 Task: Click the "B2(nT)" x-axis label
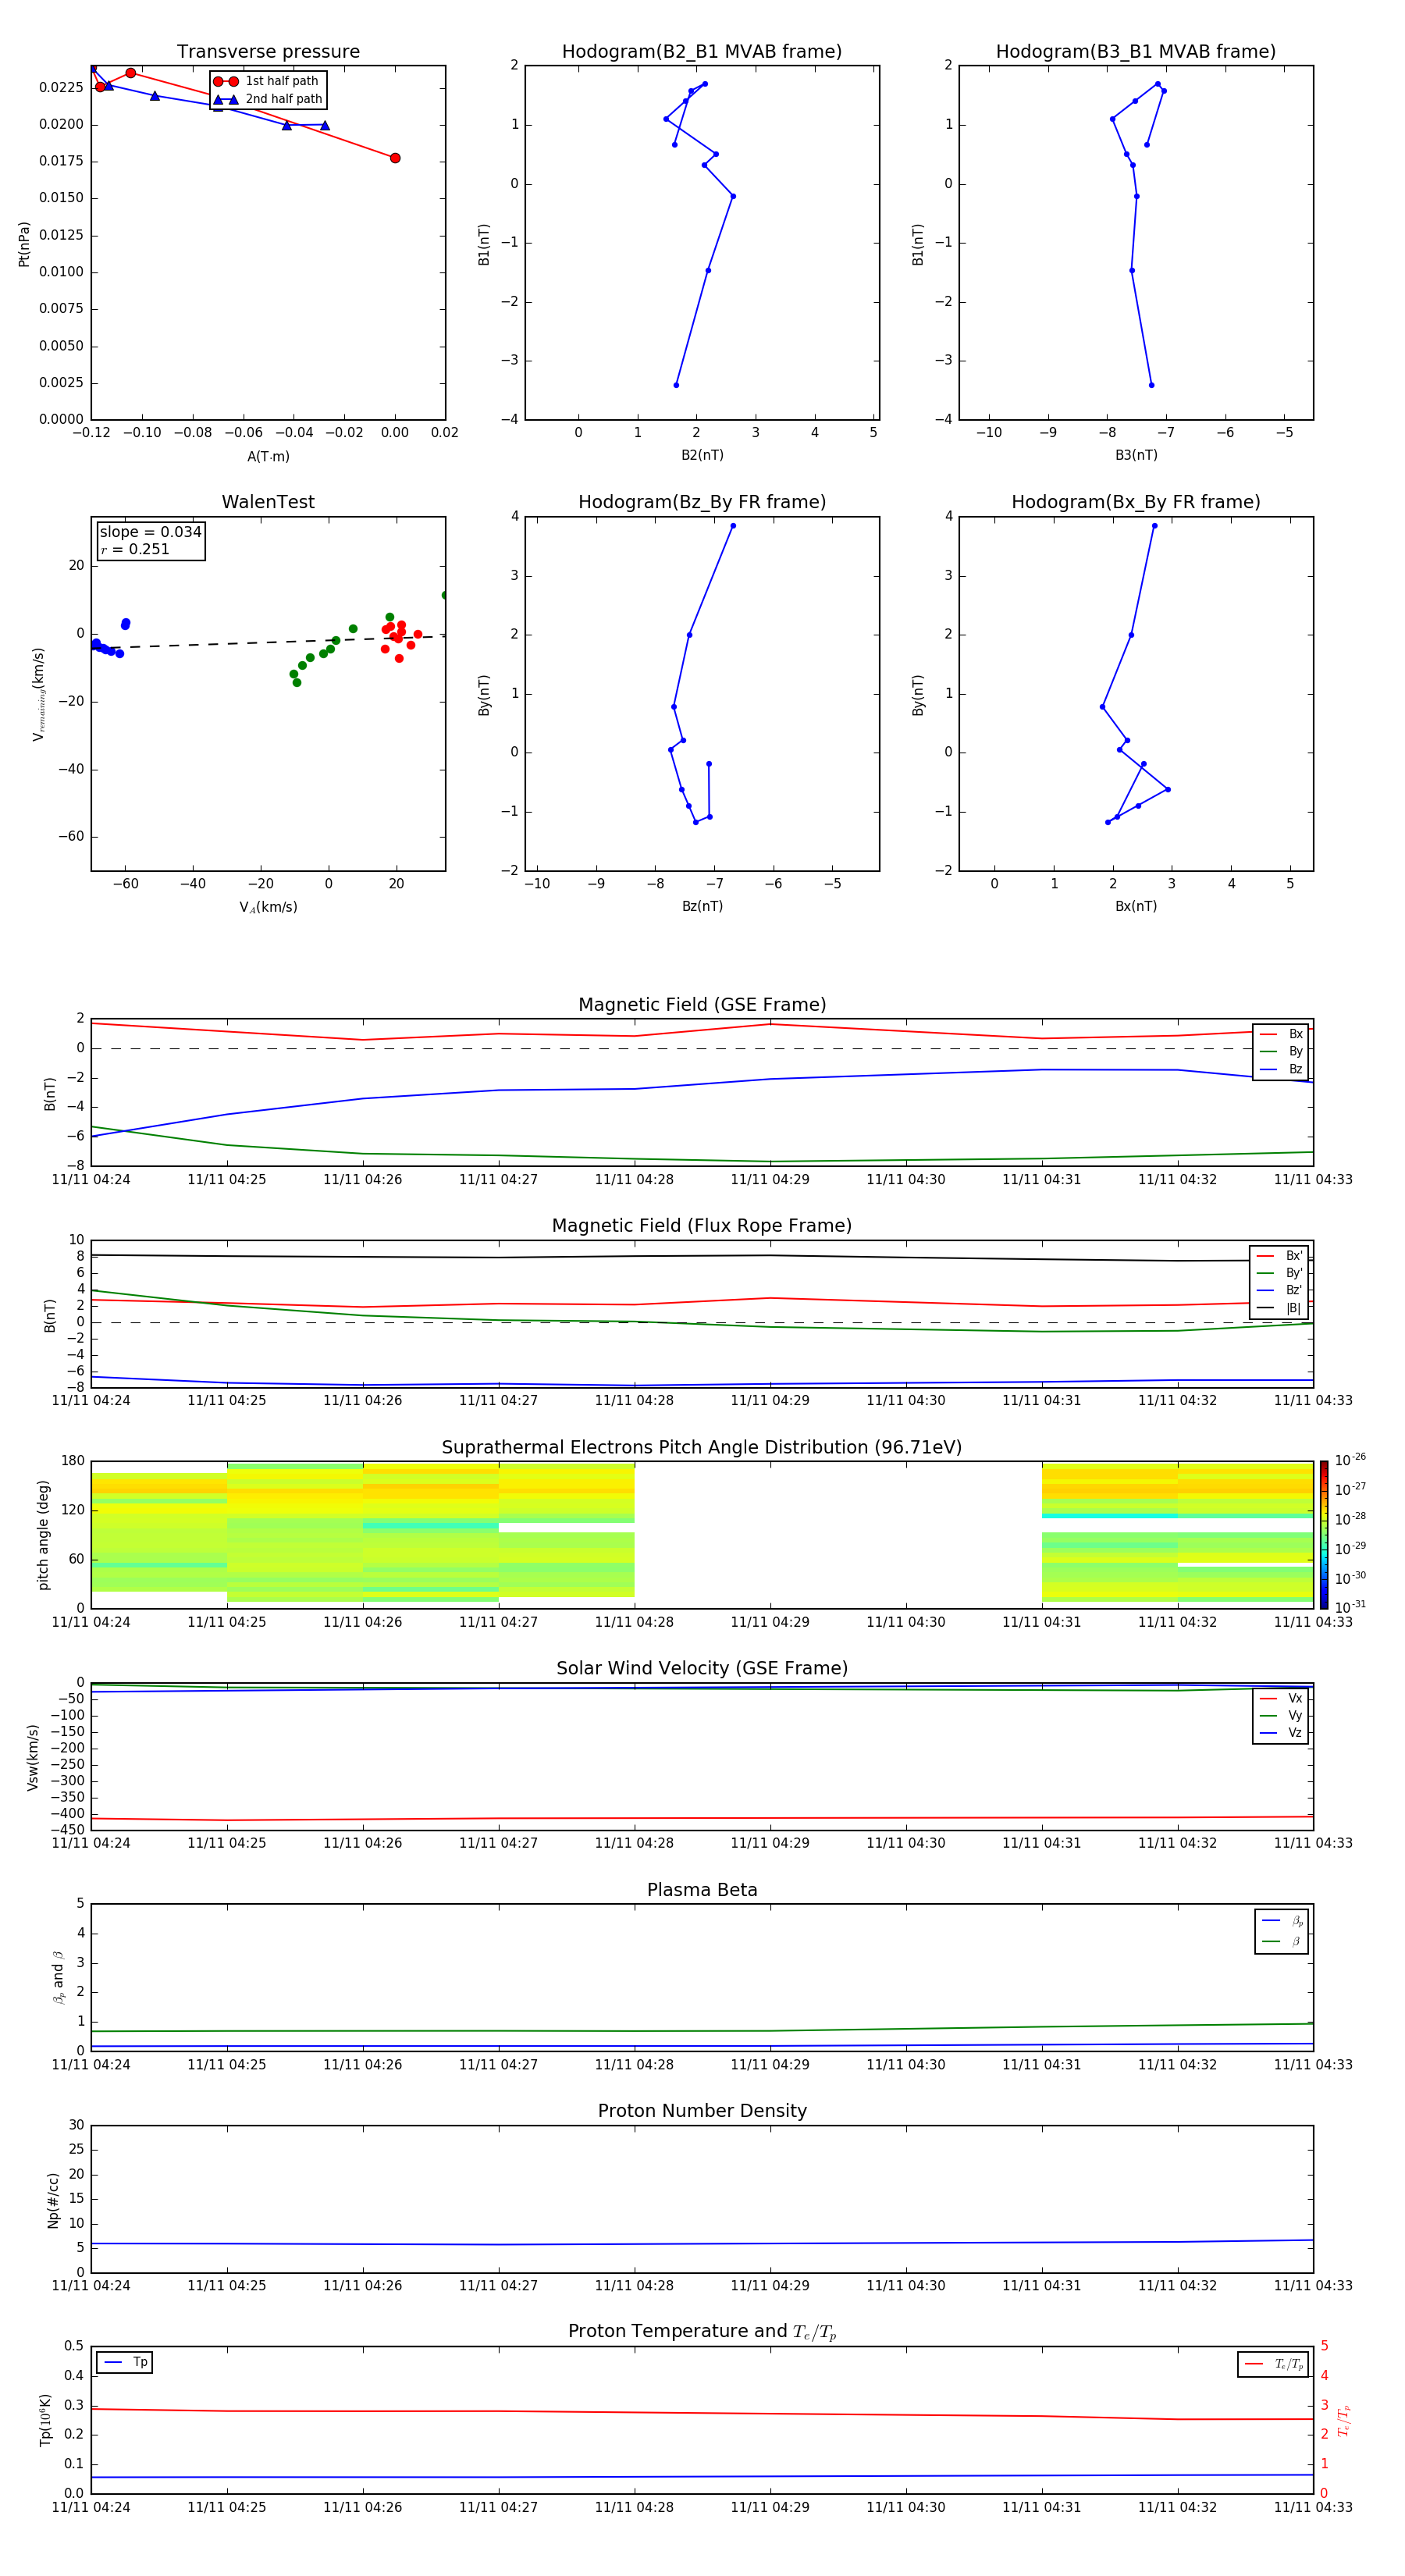coord(702,455)
